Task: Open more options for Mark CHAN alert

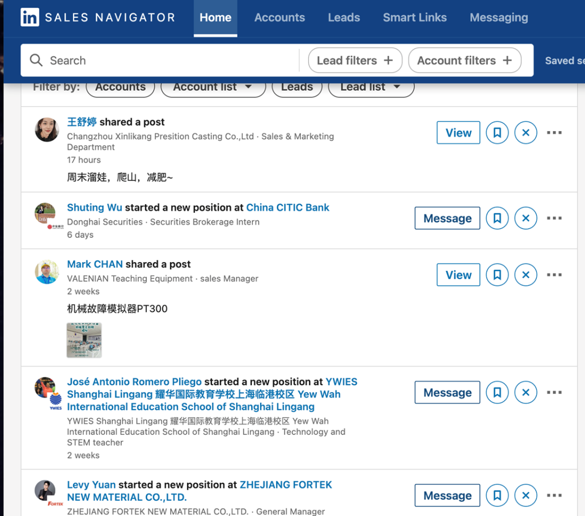Action: coord(554,275)
